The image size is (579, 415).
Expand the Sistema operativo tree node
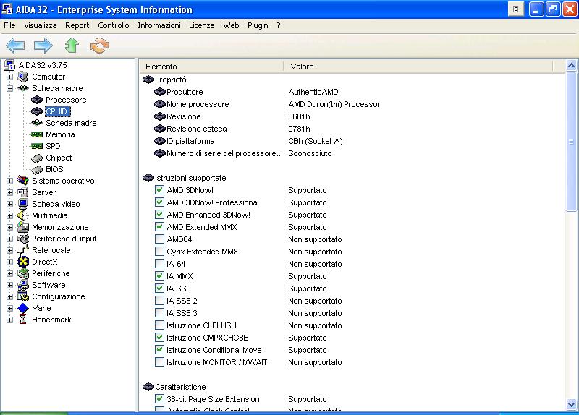[x=9, y=181]
